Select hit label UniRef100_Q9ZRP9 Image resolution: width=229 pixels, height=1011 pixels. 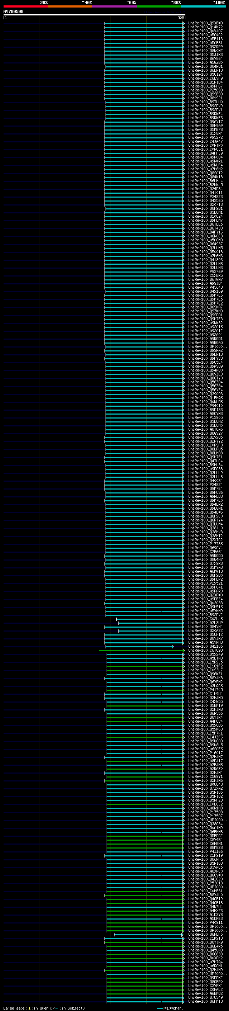click(x=205, y=47)
